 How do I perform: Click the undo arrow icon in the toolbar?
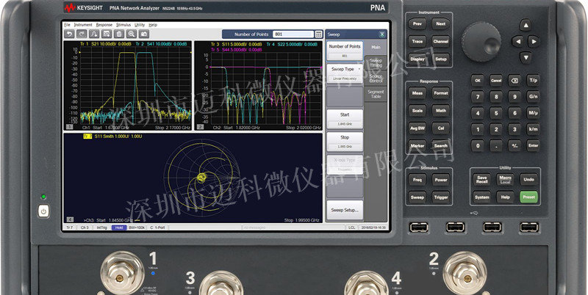pos(69,34)
